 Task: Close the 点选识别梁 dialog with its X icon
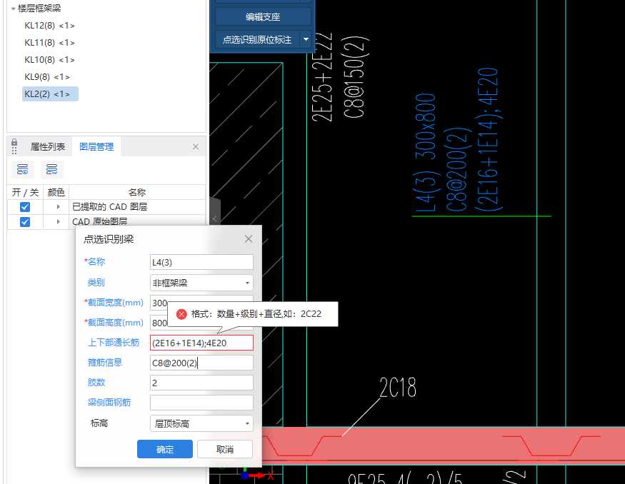tap(248, 239)
